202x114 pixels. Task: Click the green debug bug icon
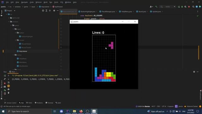coord(182,7)
